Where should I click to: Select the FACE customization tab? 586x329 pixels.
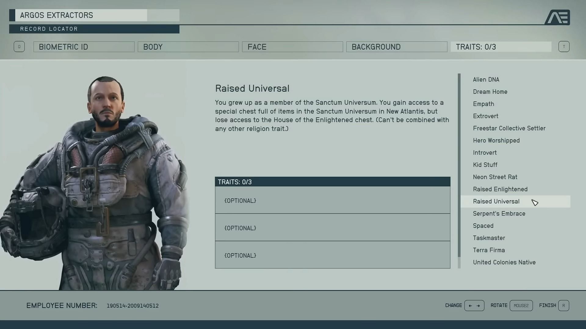pos(293,47)
